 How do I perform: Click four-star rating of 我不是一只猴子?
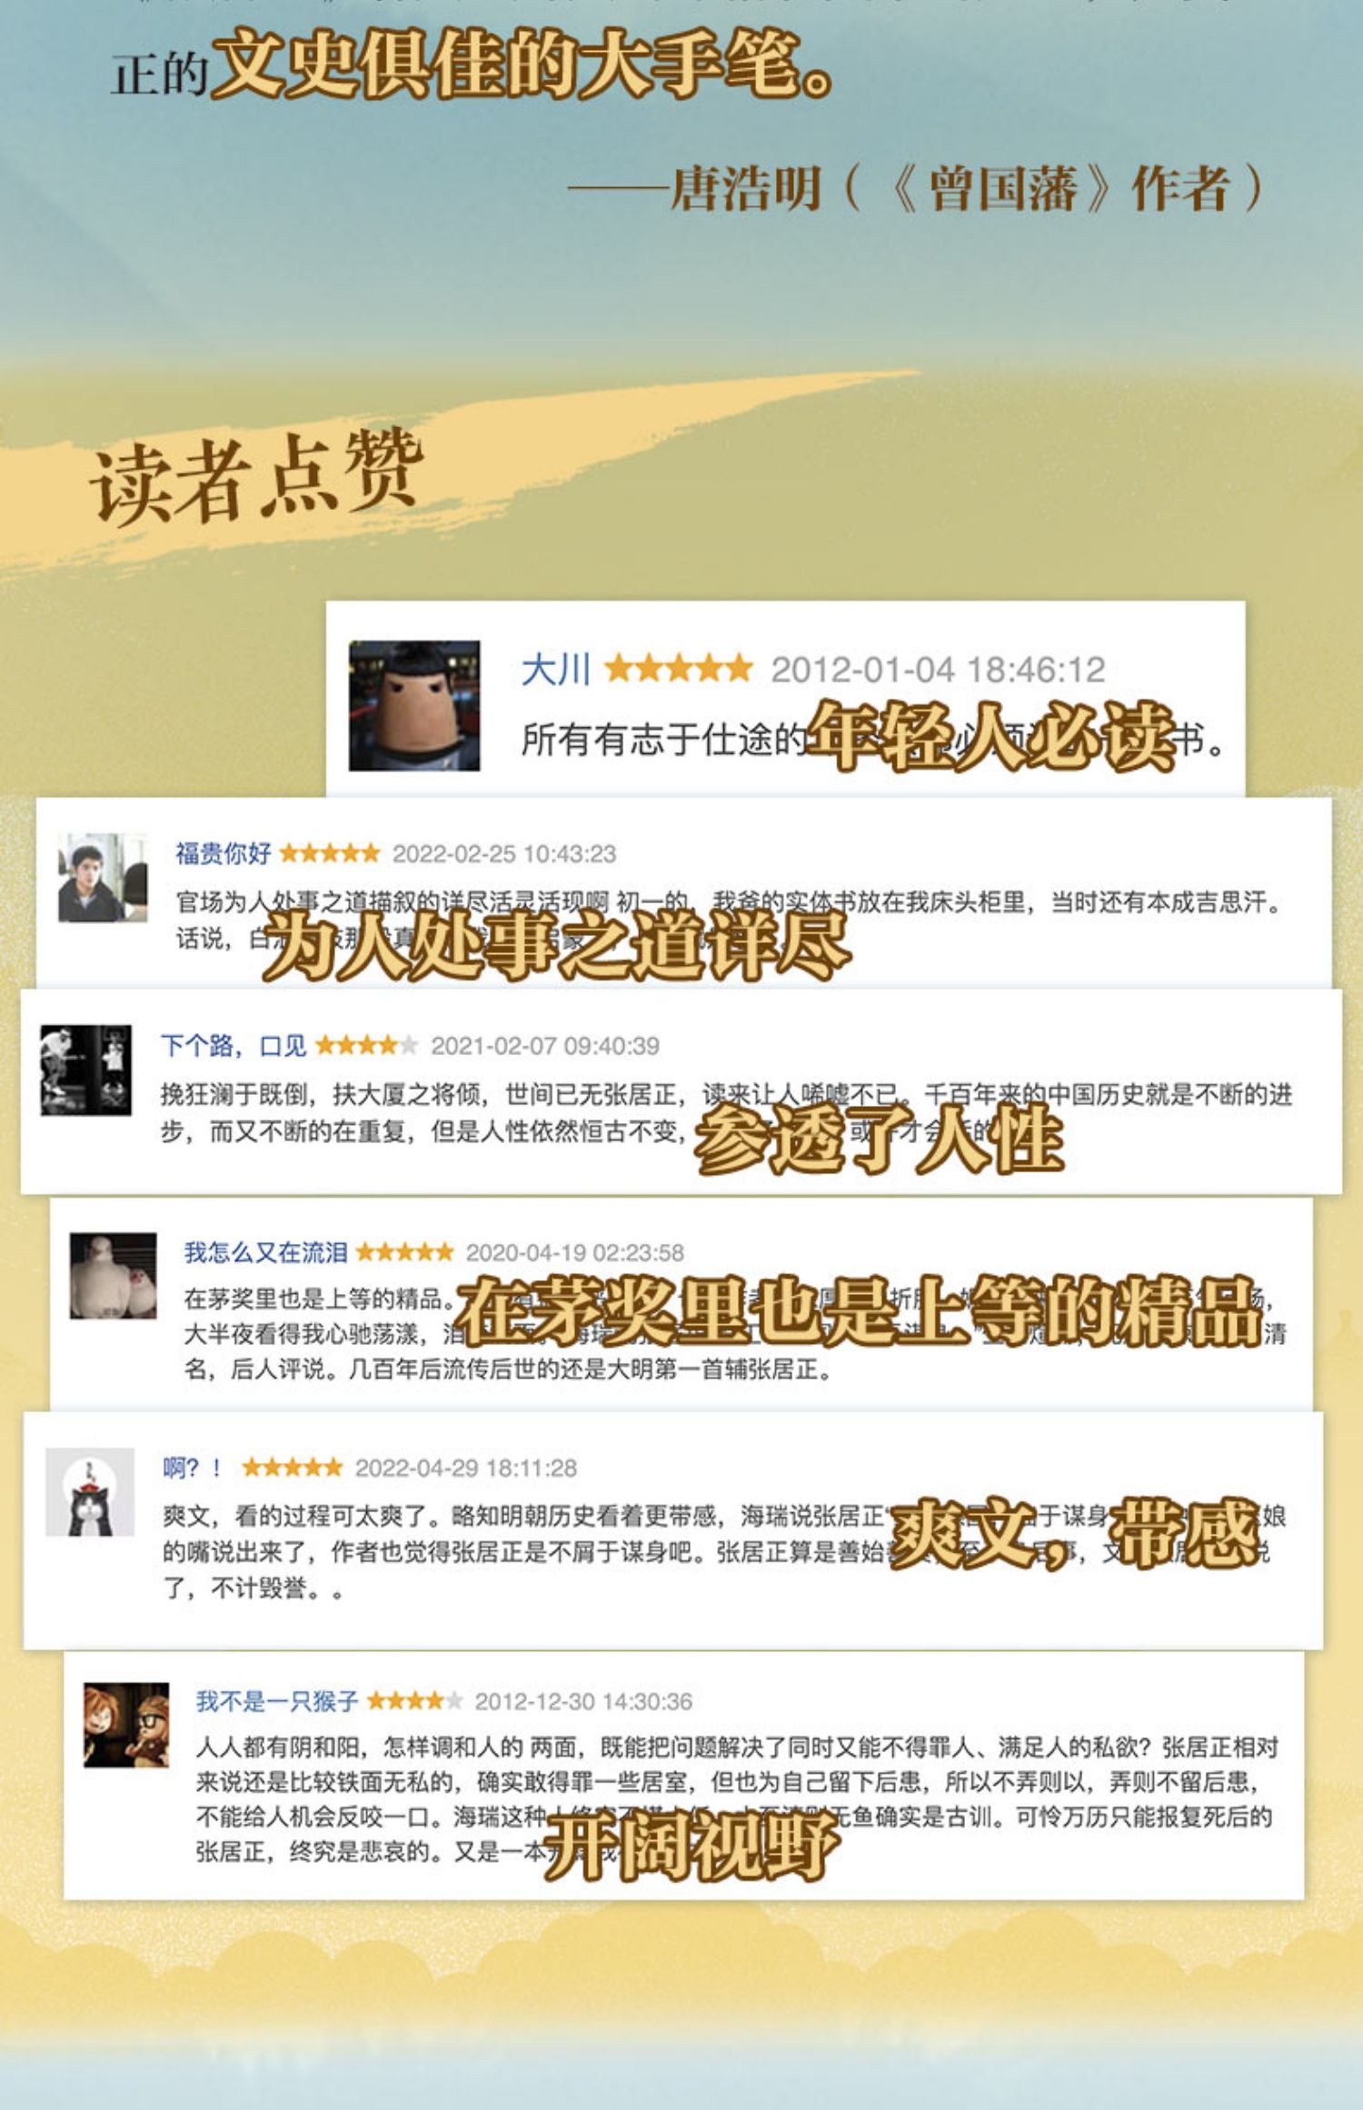pos(414,1700)
